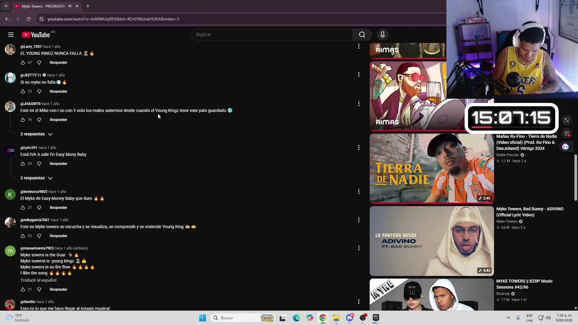578x325 pixels.
Task: Focus the browser address bar URL
Action: coord(113,19)
